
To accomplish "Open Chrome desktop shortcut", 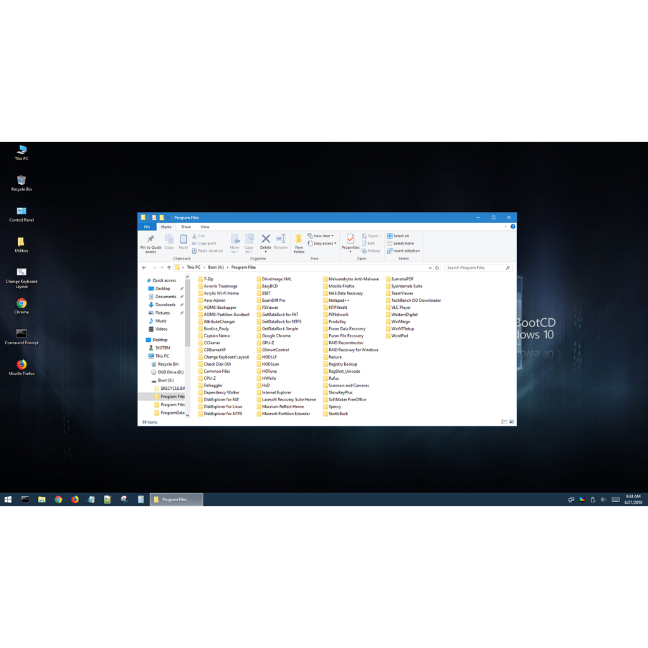I will point(22,306).
